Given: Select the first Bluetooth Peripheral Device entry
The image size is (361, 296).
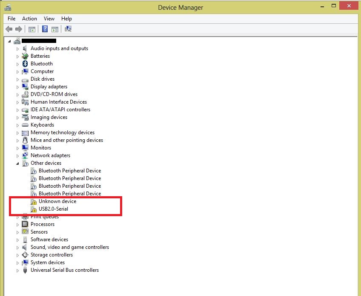Looking at the screenshot, I should pos(69,171).
